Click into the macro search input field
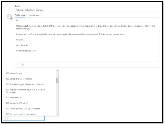165x125 pixels. point(24,118)
